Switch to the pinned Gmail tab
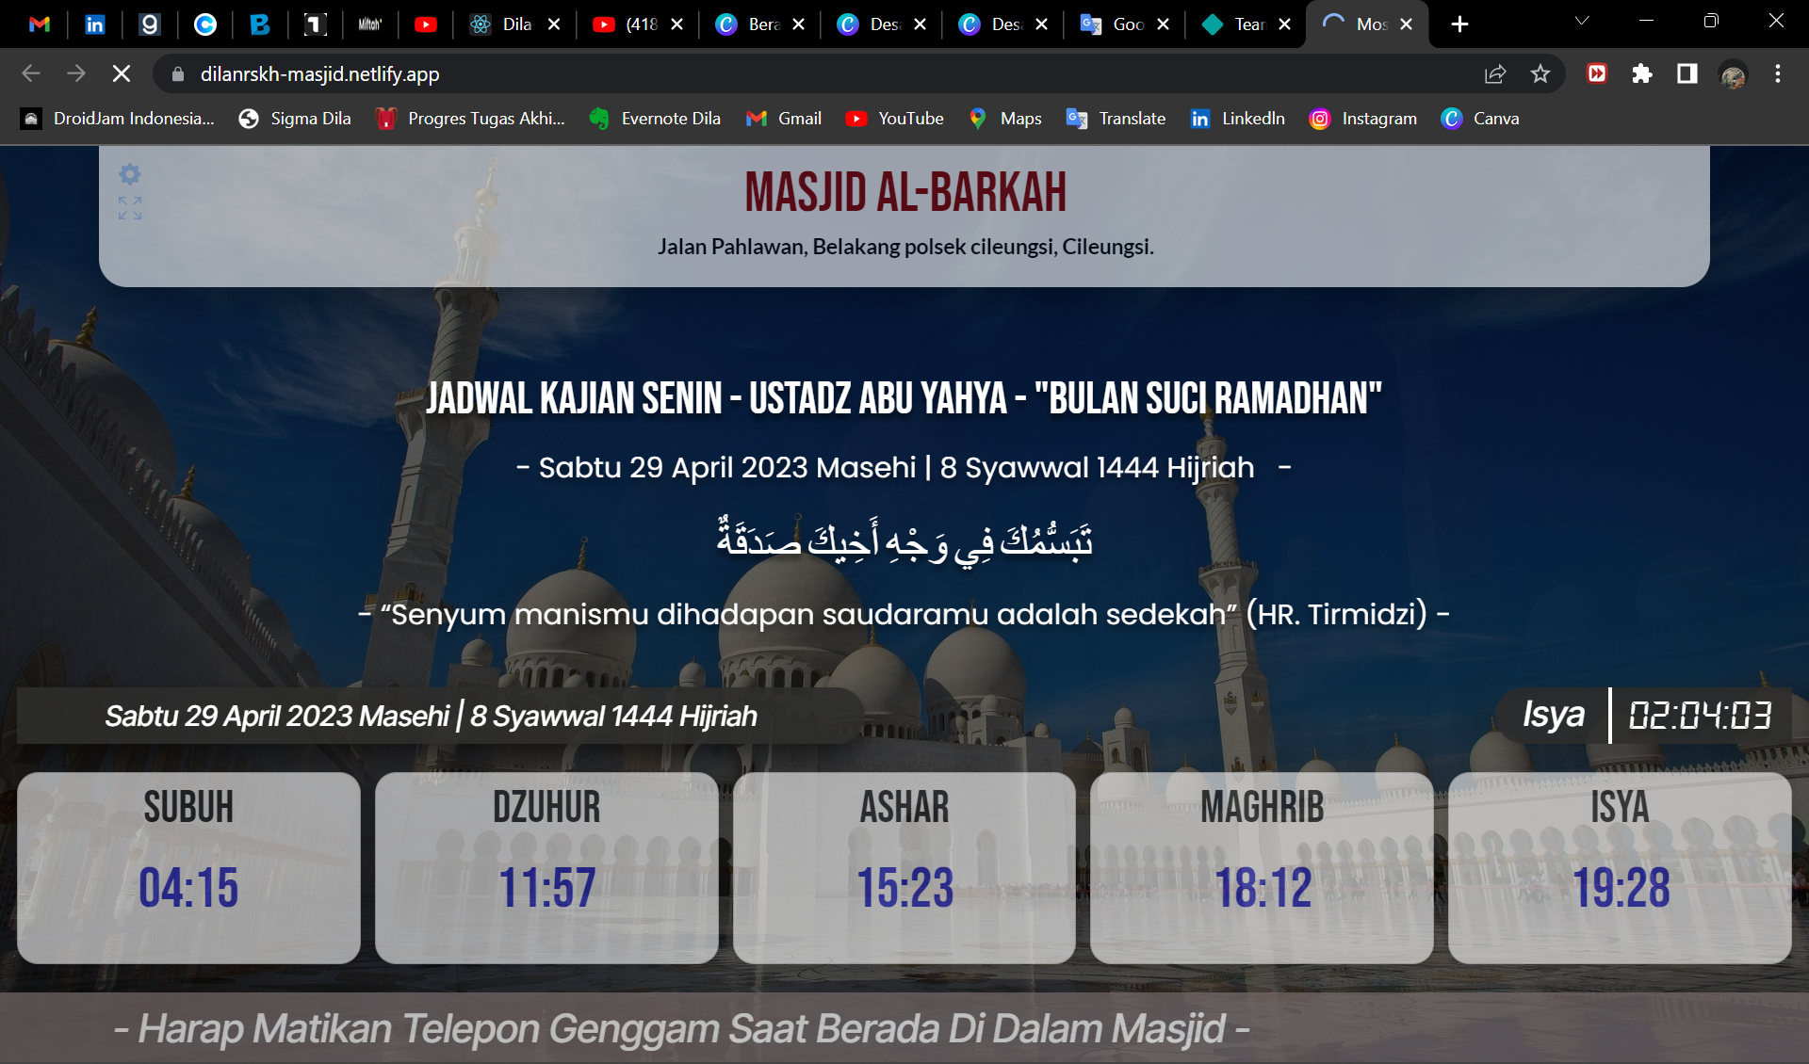 click(40, 24)
